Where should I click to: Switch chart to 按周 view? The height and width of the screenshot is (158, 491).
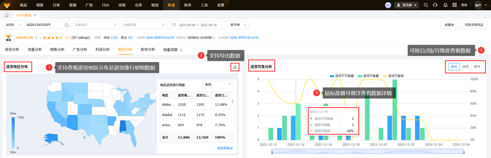point(465,67)
